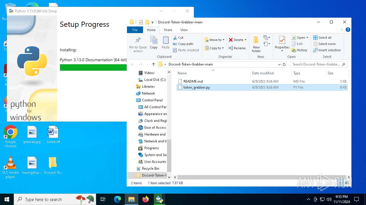Select Libraries in navigation pane
The image size is (366, 205).
tap(145, 87)
